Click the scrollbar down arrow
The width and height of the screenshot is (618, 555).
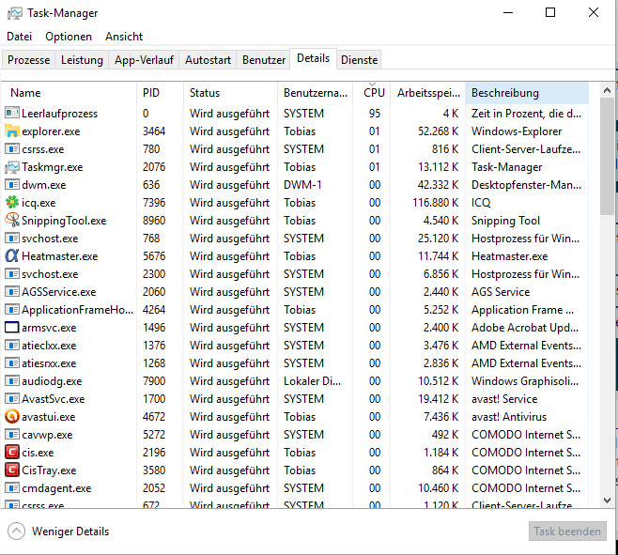607,501
